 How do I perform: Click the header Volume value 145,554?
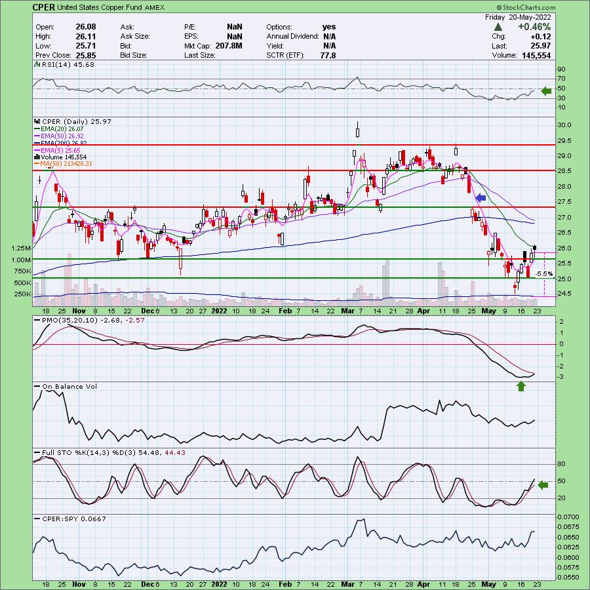click(536, 55)
